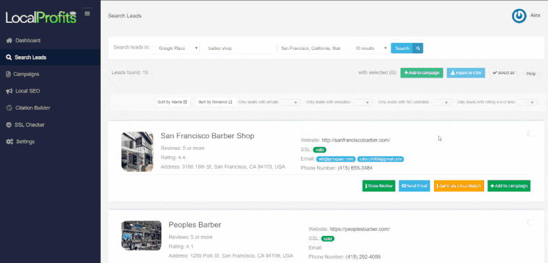Sort leads by Reviews

pyautogui.click(x=215, y=102)
